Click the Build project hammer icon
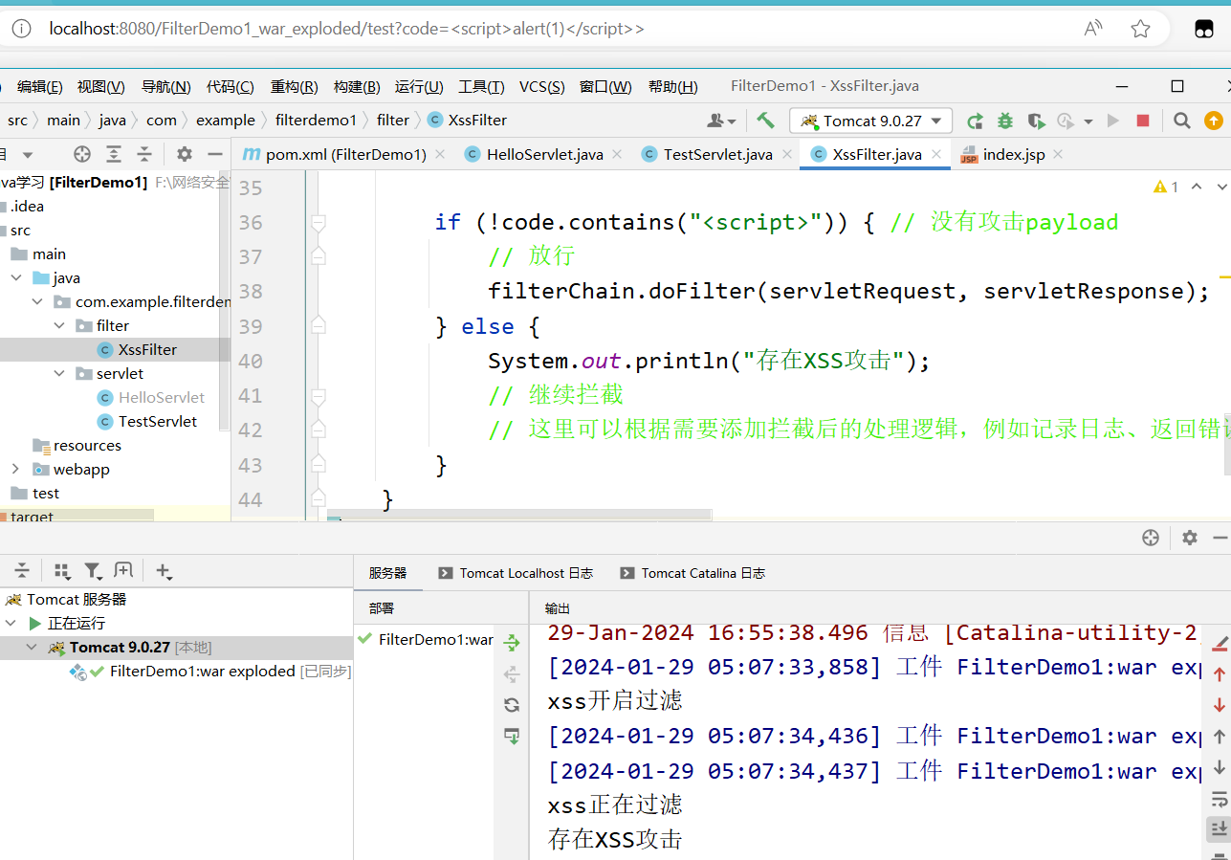Image resolution: width=1231 pixels, height=860 pixels. [765, 121]
